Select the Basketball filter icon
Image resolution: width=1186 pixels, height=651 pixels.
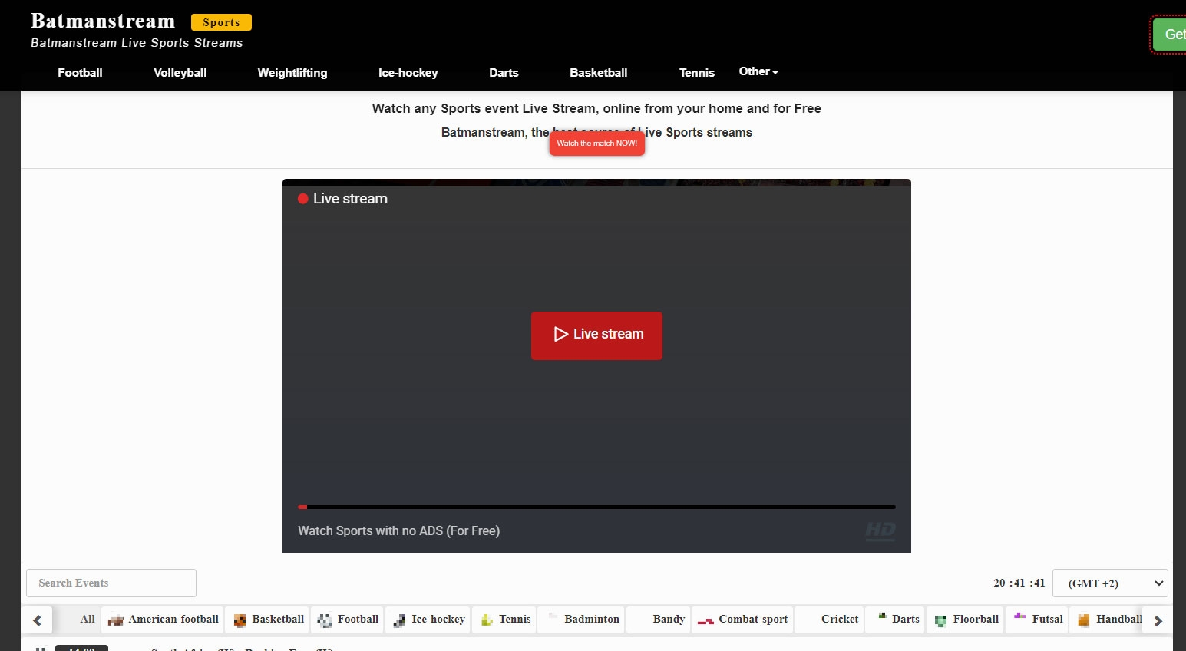[x=240, y=620]
